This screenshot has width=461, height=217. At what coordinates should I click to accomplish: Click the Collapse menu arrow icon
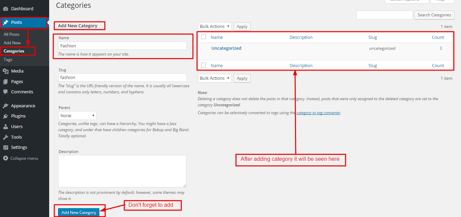tap(5, 158)
